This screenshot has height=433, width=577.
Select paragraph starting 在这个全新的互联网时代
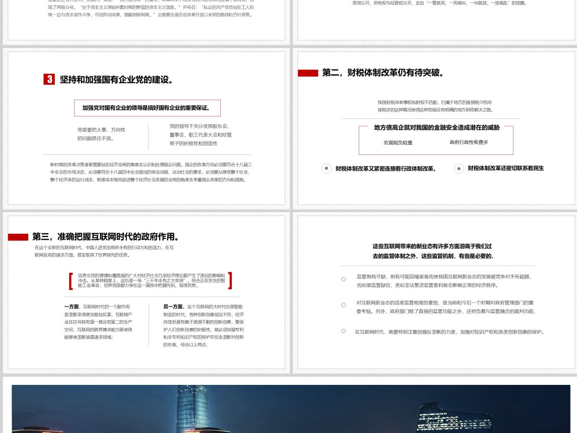[104, 251]
